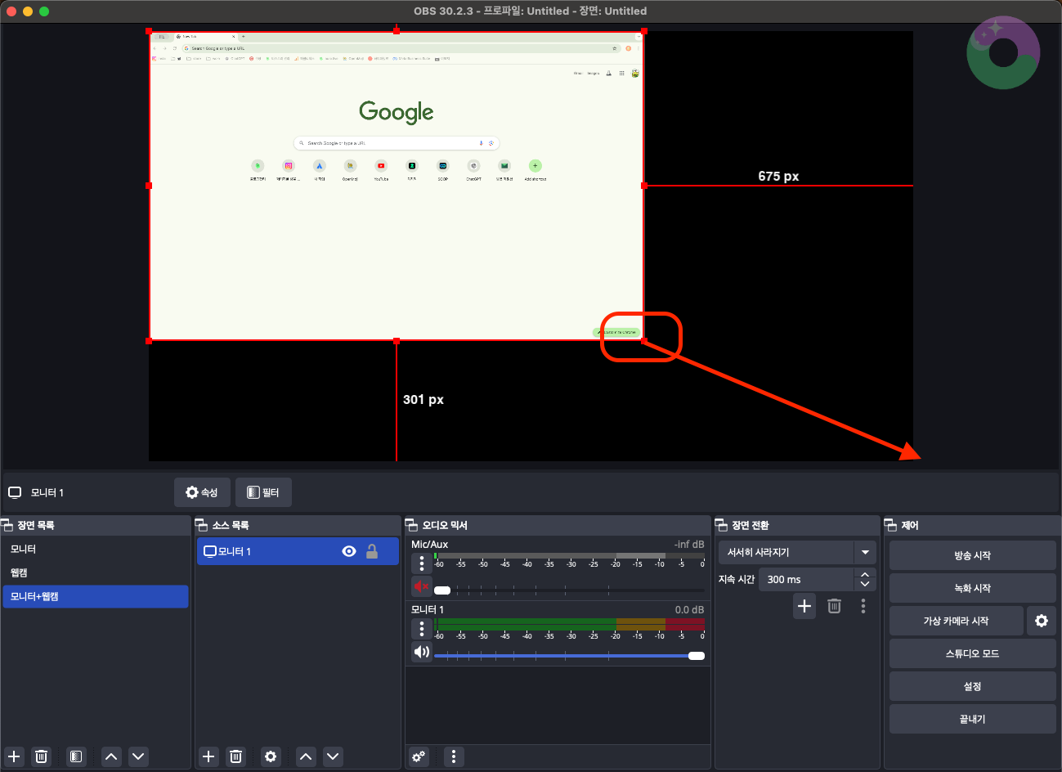Click 방송 시작 to start streaming
Screen dimensions: 1062x772
point(973,555)
